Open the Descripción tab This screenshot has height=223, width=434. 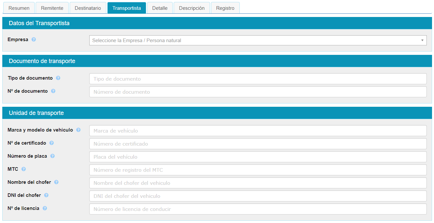click(x=192, y=8)
